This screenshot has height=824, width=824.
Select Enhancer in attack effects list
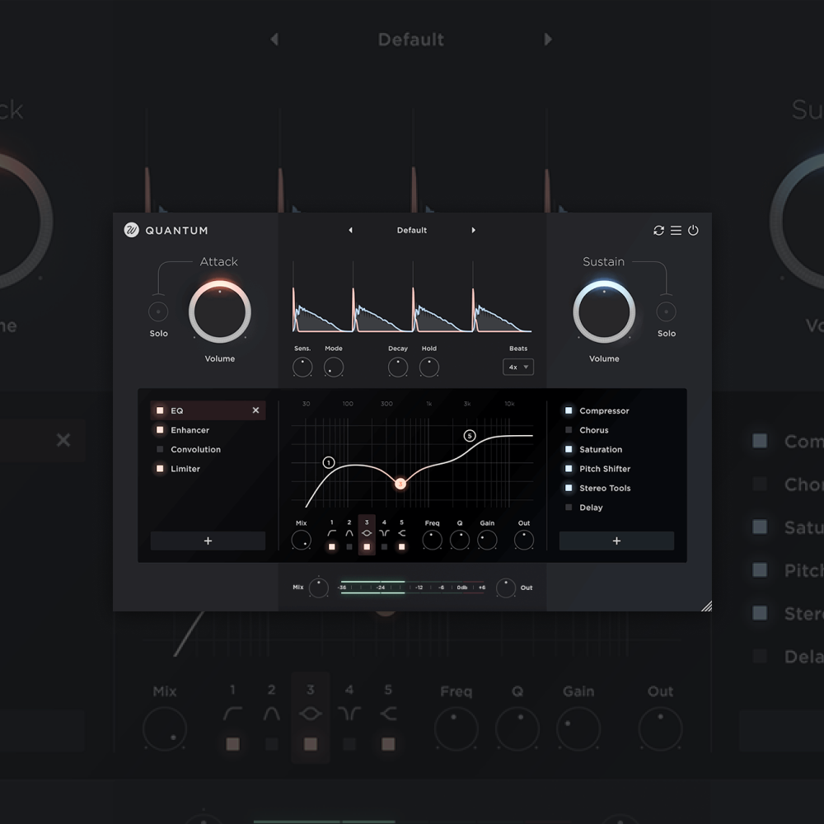click(190, 430)
